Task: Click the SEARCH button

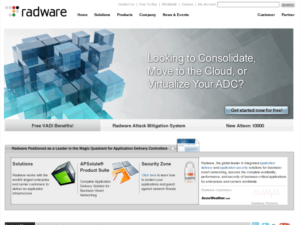Action: pyautogui.click(x=288, y=5)
